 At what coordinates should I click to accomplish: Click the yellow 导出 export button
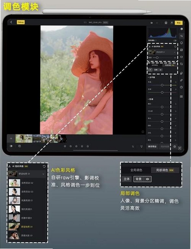click(x=179, y=23)
